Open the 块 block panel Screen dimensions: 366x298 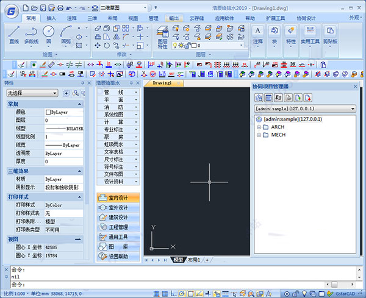point(274,36)
